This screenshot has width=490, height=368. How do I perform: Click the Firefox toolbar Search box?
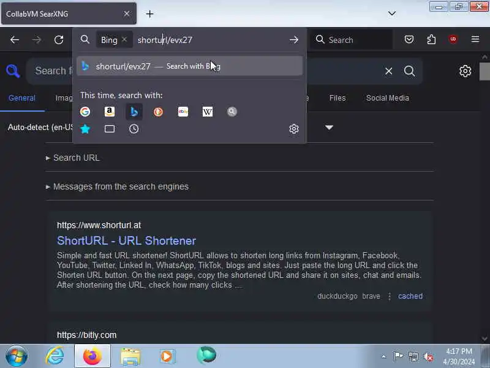click(x=352, y=40)
